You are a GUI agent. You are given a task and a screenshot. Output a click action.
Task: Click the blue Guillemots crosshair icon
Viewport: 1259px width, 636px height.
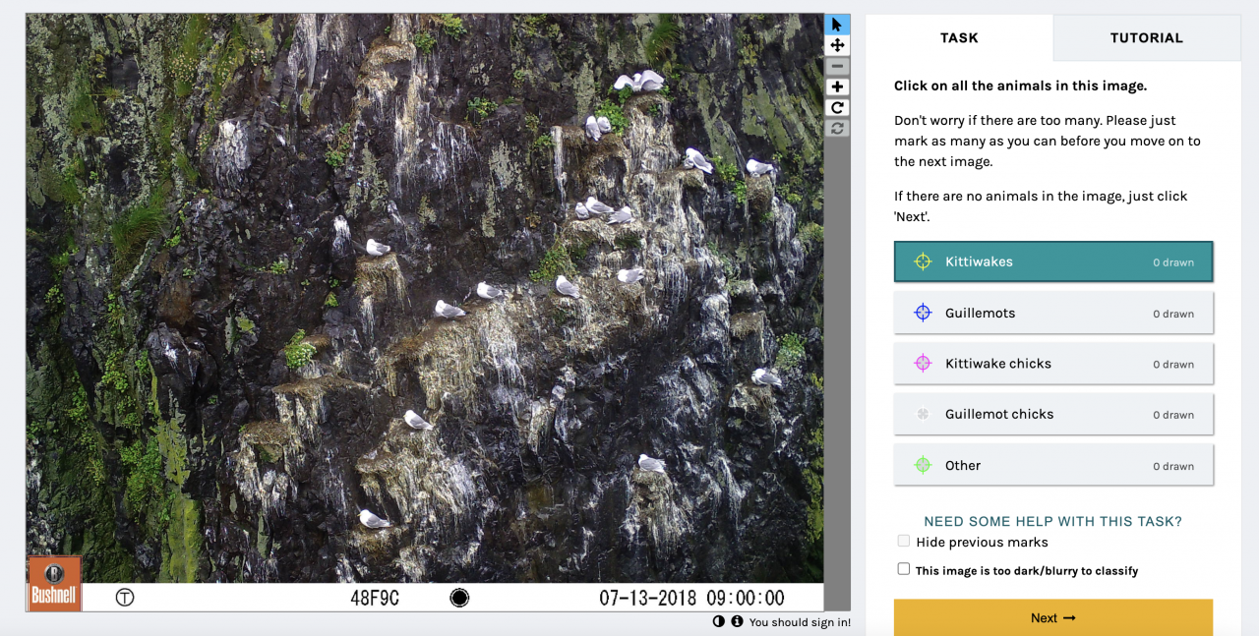coord(923,313)
